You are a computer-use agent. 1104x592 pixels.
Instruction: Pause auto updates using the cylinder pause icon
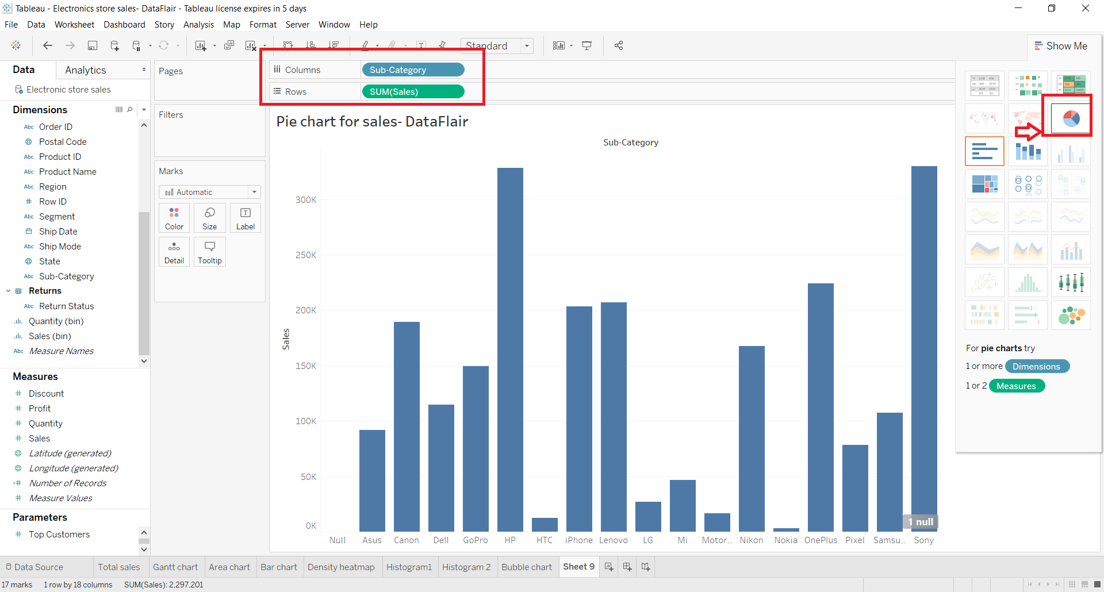tap(136, 45)
